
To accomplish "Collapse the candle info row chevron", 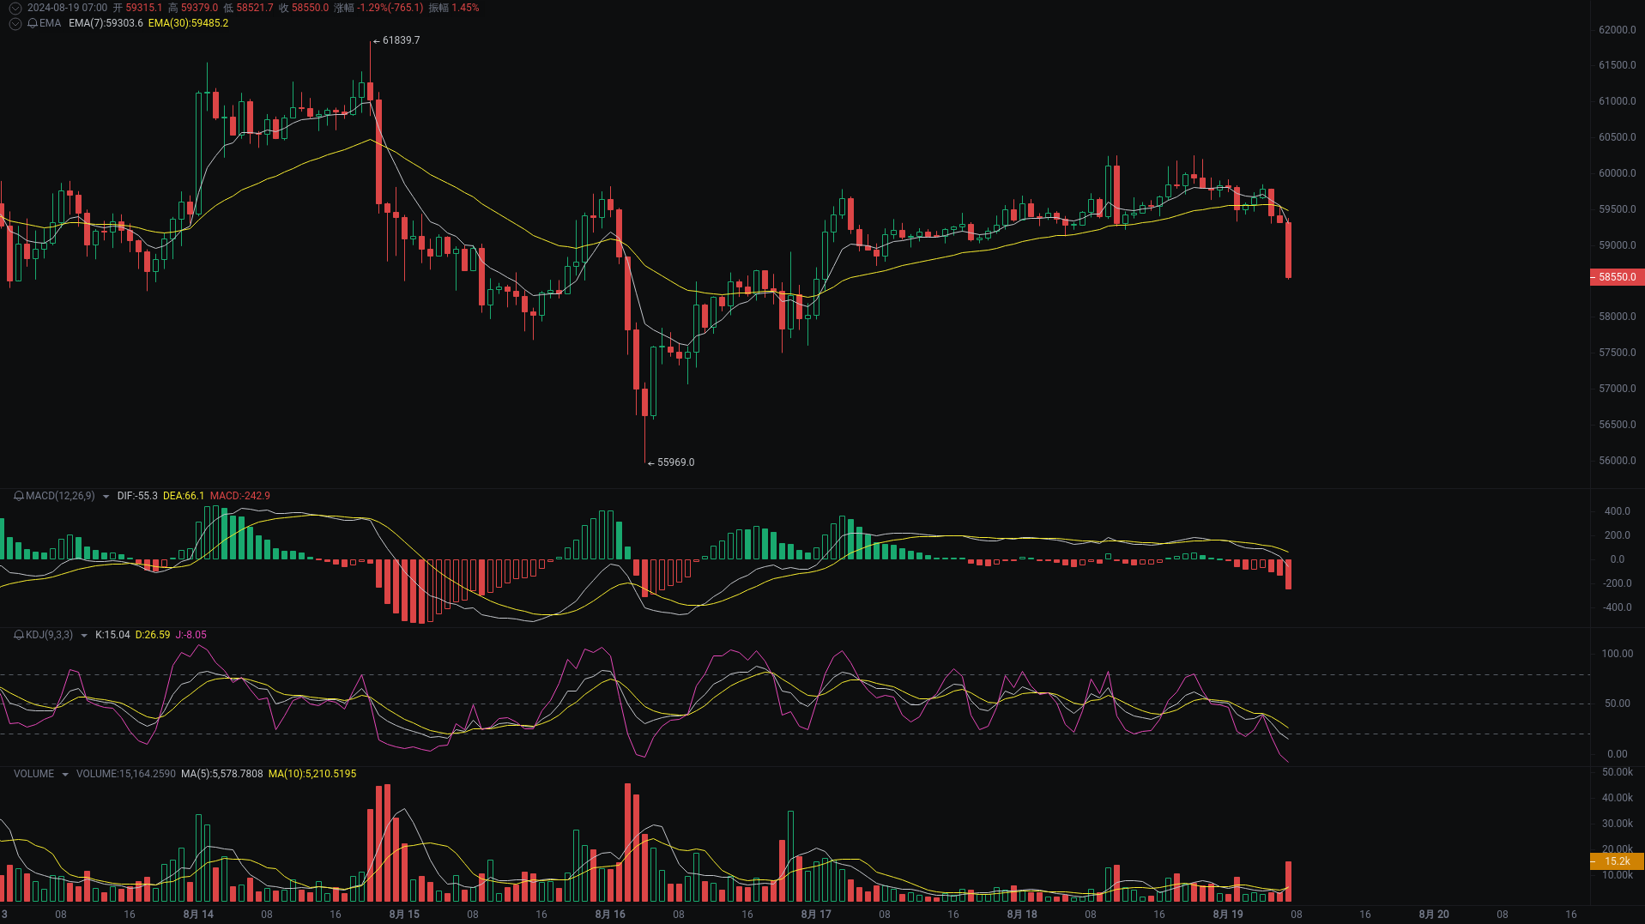I will pos(15,8).
